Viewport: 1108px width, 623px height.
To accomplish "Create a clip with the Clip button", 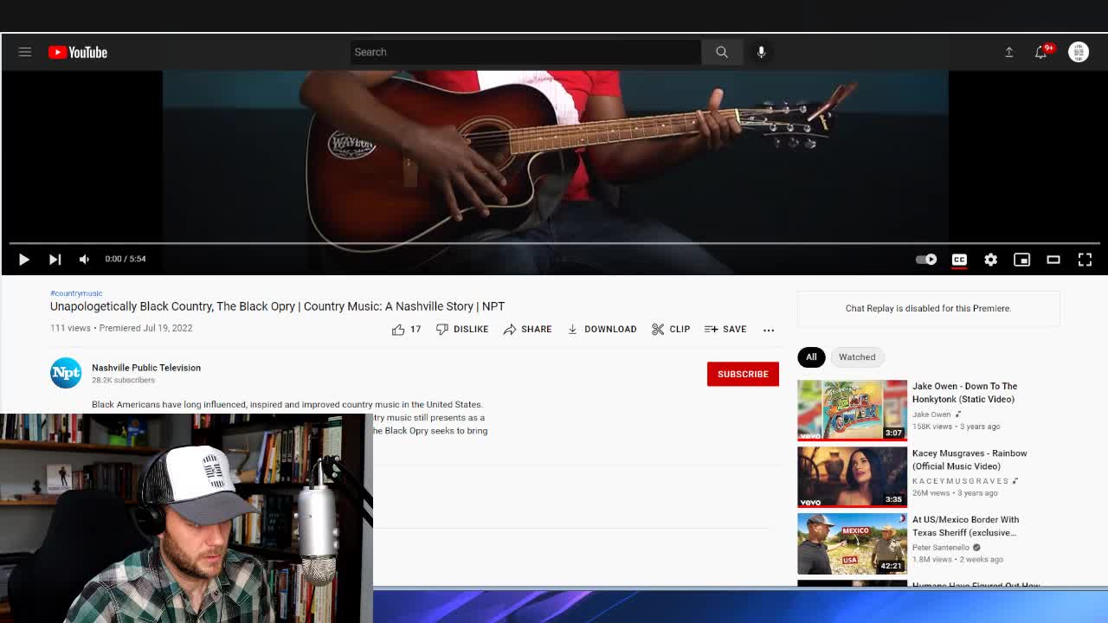I will pyautogui.click(x=671, y=329).
